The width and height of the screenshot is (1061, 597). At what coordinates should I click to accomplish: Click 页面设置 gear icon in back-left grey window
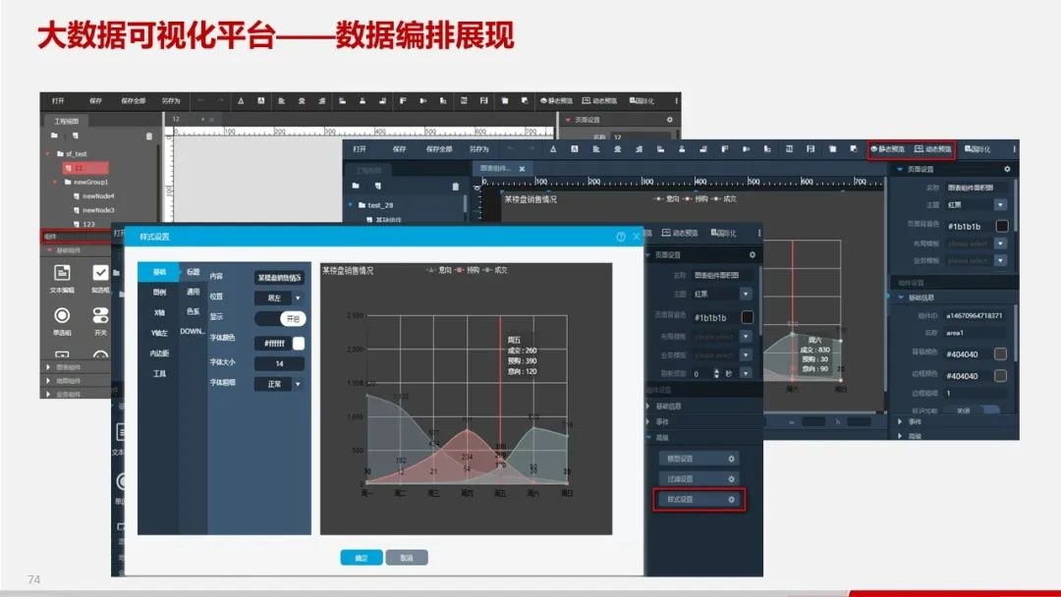click(670, 120)
